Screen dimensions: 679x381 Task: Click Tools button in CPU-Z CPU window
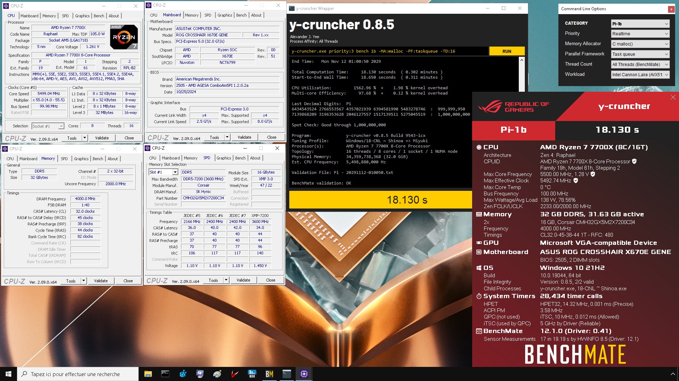click(x=72, y=138)
